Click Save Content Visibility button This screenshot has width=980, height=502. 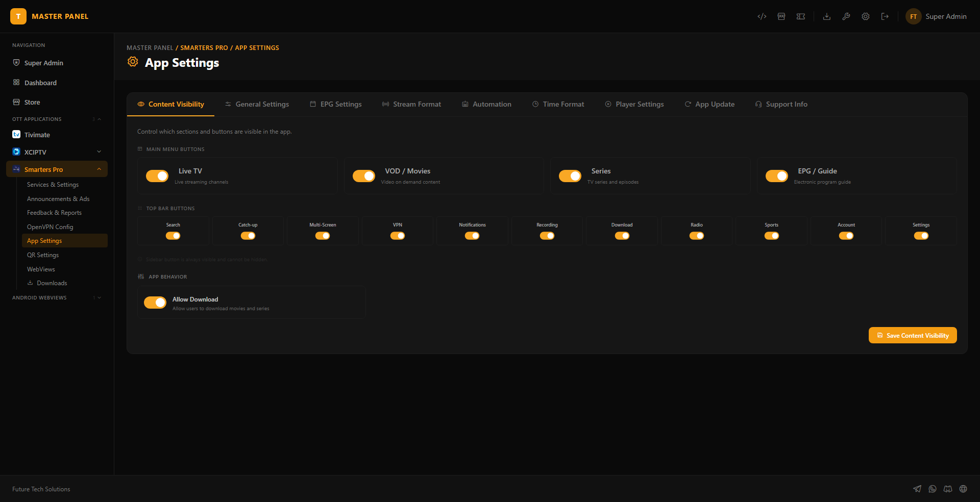tap(913, 335)
